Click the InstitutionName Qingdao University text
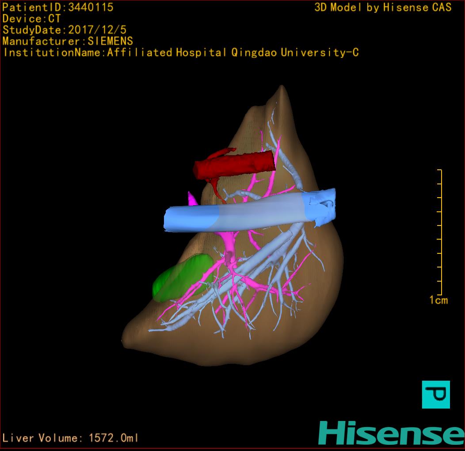This screenshot has width=465, height=451. pyautogui.click(x=181, y=53)
